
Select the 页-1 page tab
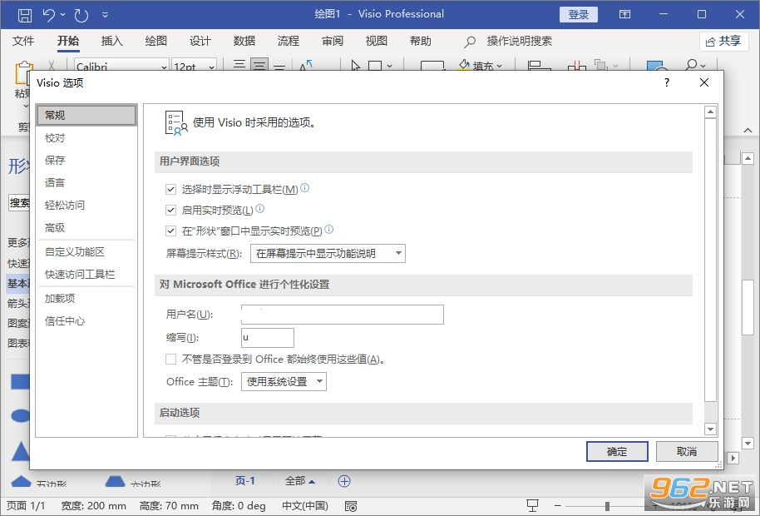point(244,480)
